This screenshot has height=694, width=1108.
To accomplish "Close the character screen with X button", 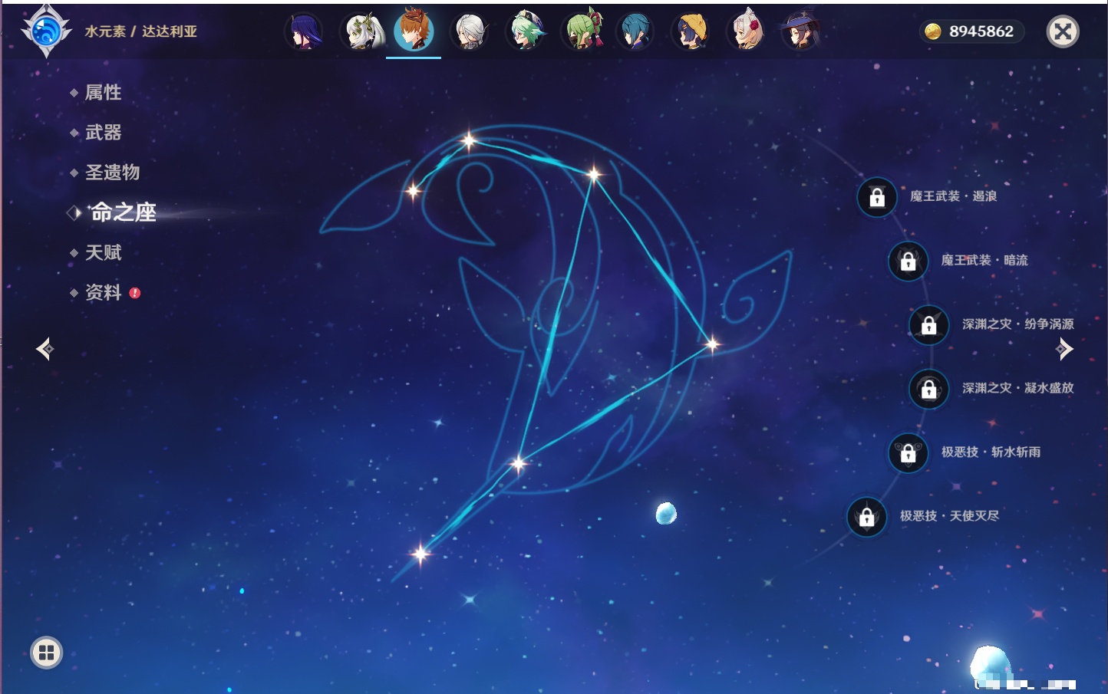I will pos(1063,31).
